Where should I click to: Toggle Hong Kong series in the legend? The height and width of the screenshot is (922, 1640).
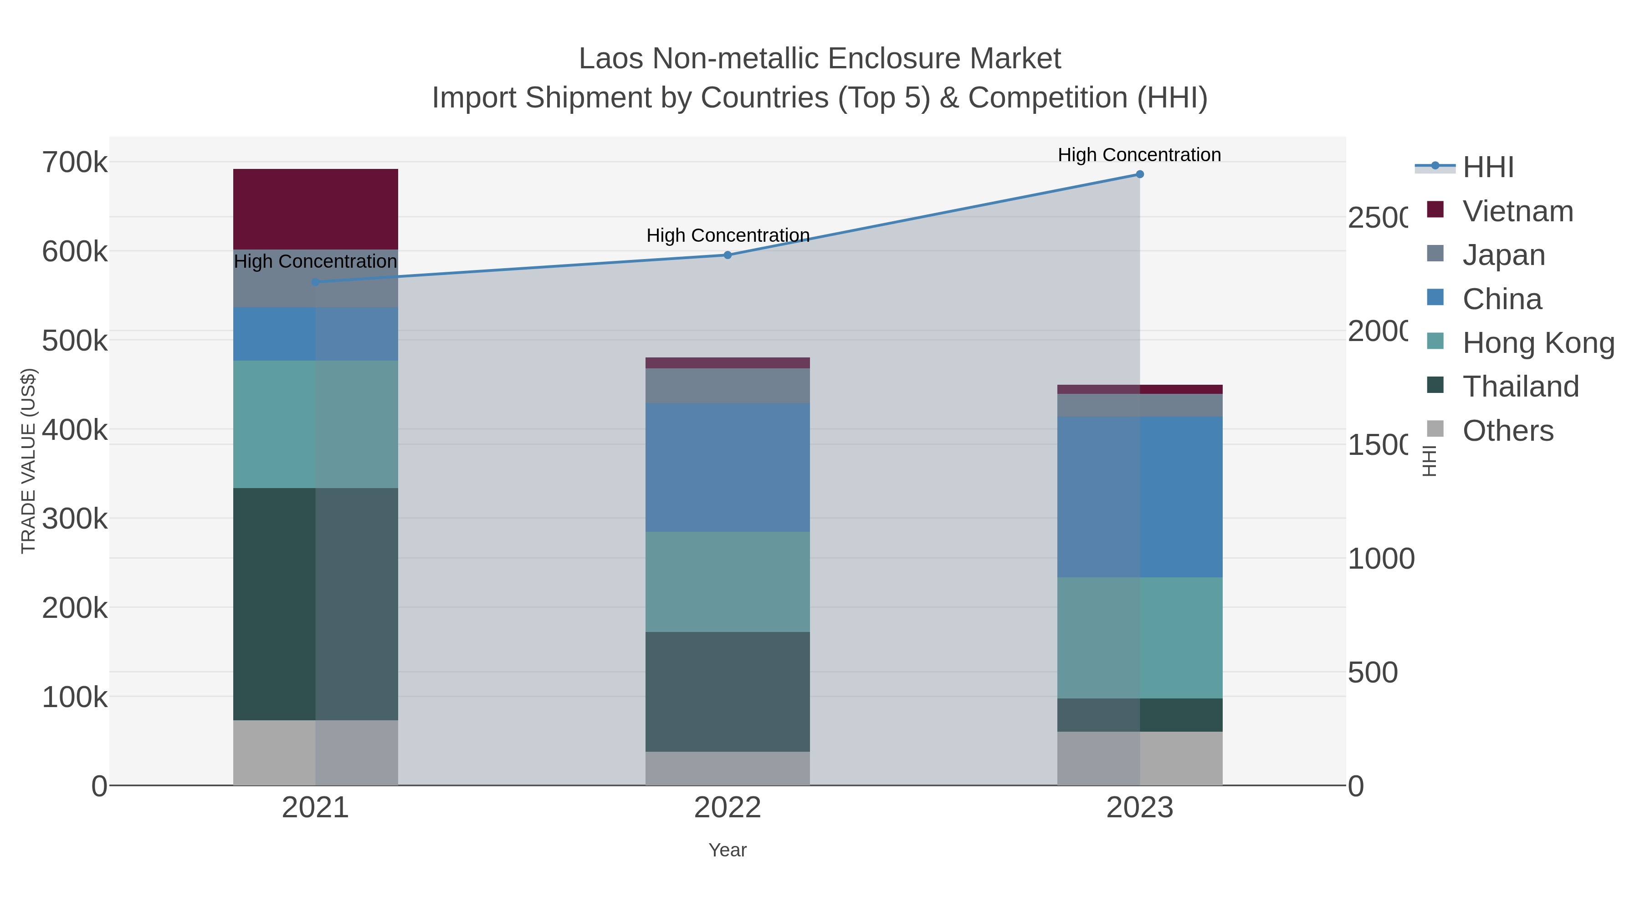(1521, 342)
